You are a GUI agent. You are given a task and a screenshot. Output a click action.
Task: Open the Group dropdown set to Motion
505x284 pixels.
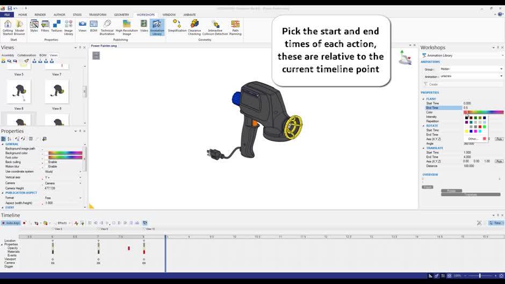pos(471,69)
